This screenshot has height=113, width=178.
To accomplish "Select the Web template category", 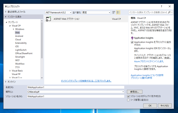I will tap(17, 33).
